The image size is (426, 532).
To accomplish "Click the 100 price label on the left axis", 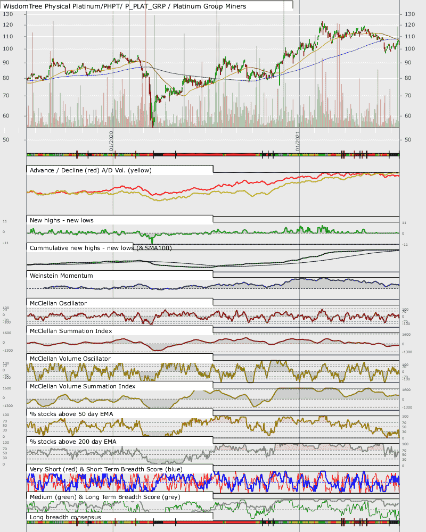I will 8,49.
